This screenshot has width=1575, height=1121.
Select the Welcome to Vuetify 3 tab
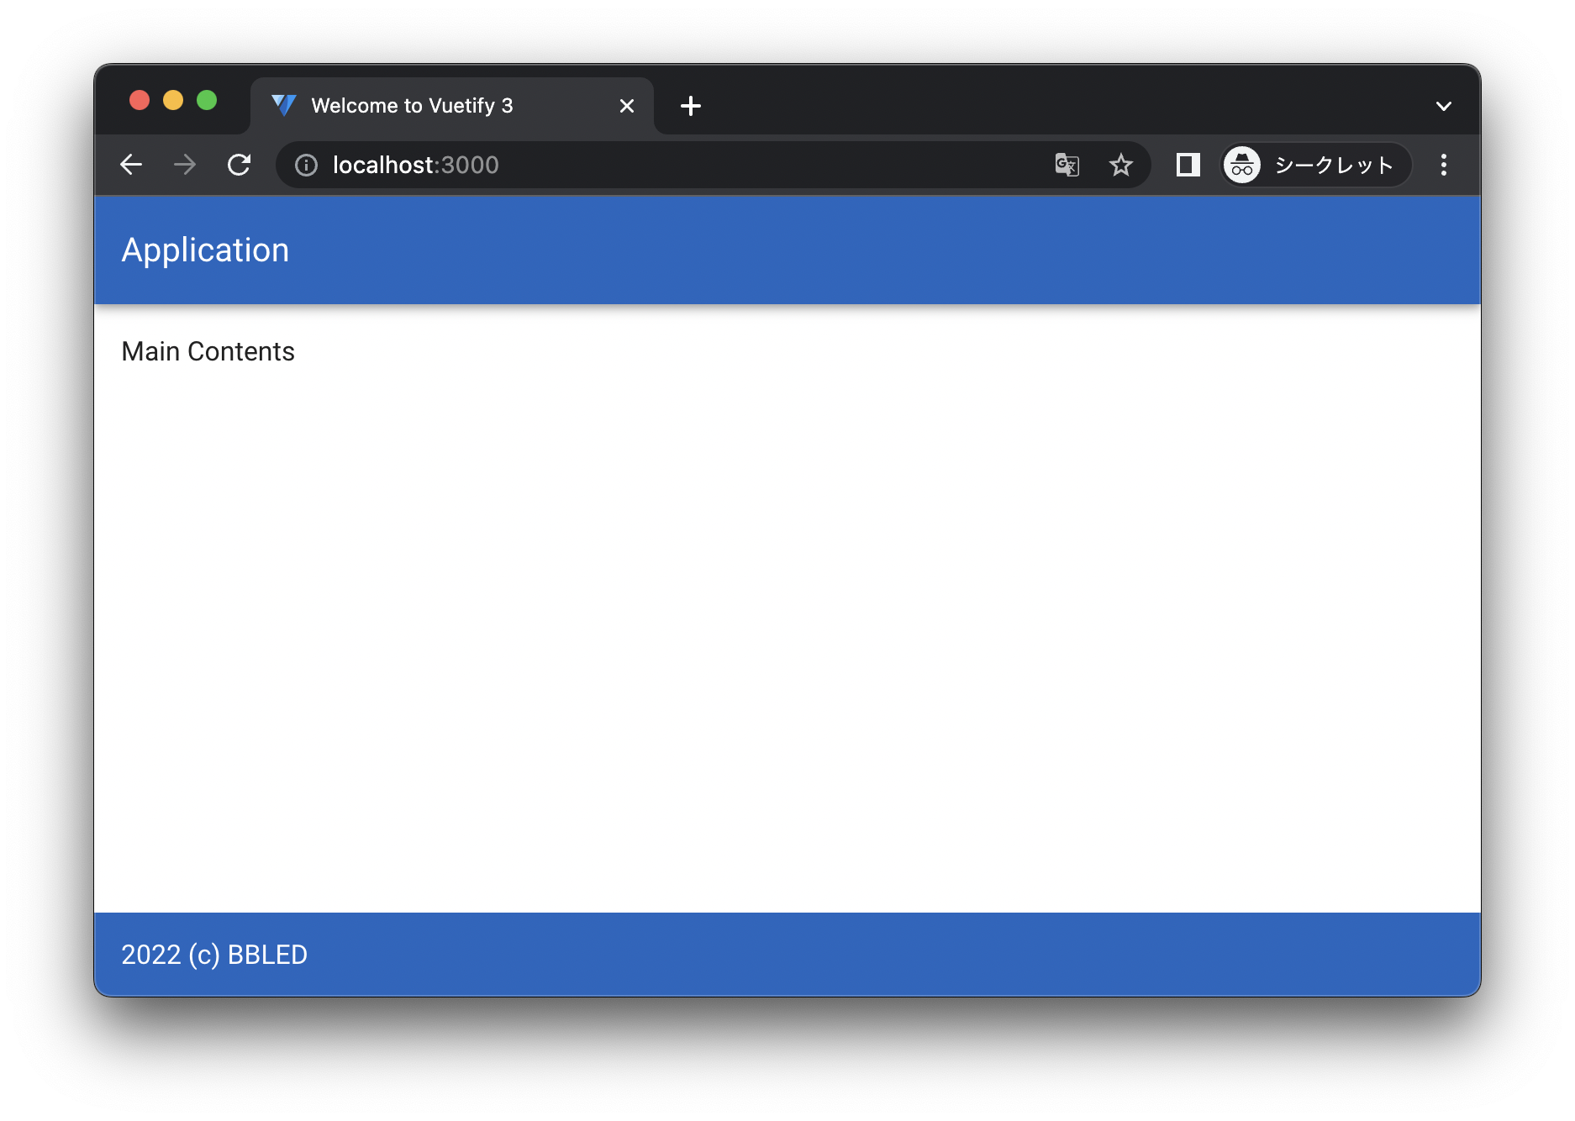pos(452,106)
